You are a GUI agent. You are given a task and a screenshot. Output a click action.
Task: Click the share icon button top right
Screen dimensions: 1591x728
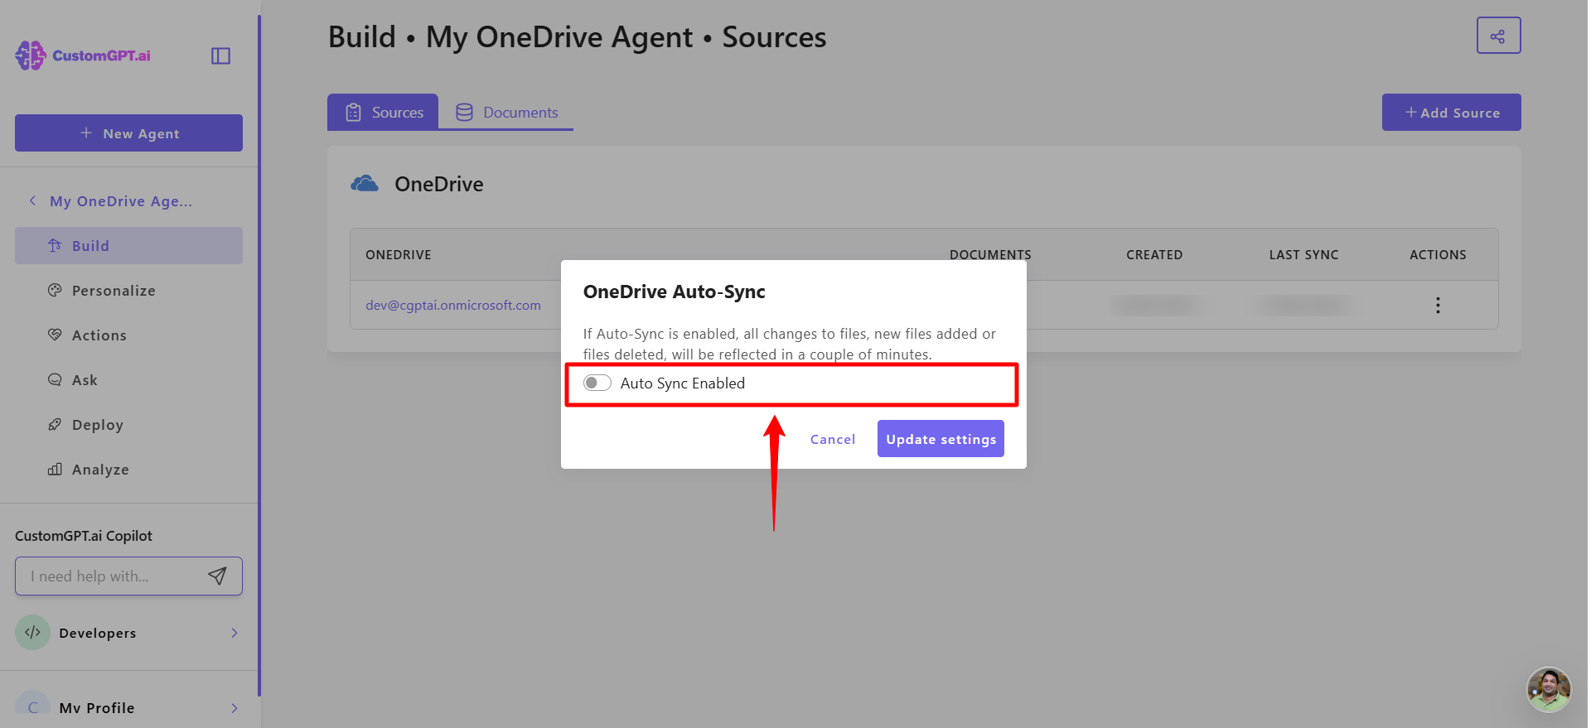point(1498,36)
